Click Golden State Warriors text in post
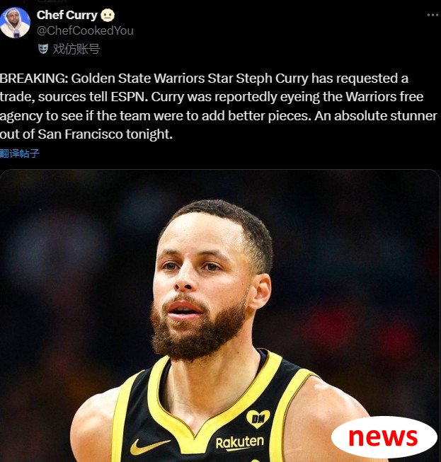This screenshot has height=462, width=441. (x=138, y=79)
